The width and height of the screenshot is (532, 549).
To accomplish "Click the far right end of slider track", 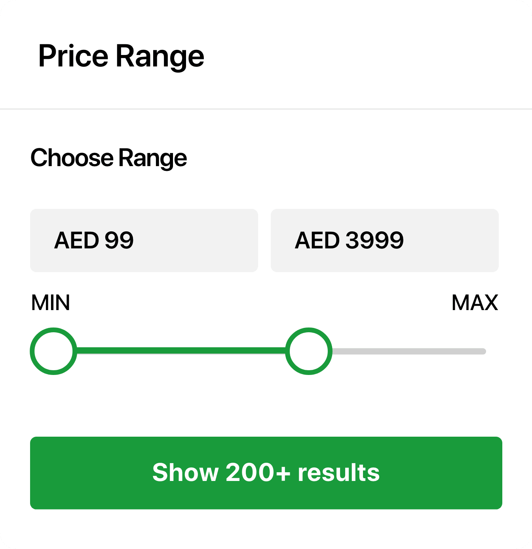I will 482,351.
